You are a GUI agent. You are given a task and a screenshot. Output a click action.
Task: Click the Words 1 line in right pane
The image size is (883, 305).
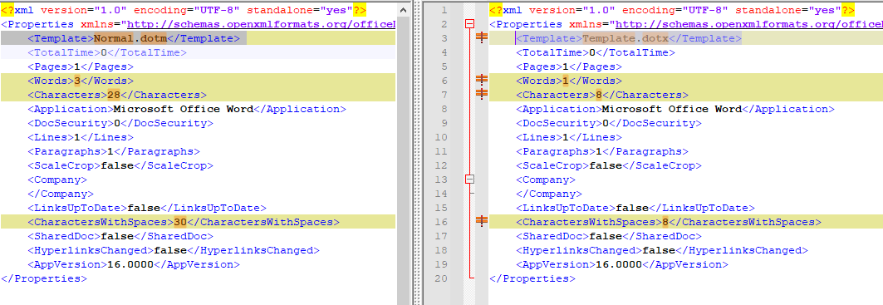569,81
